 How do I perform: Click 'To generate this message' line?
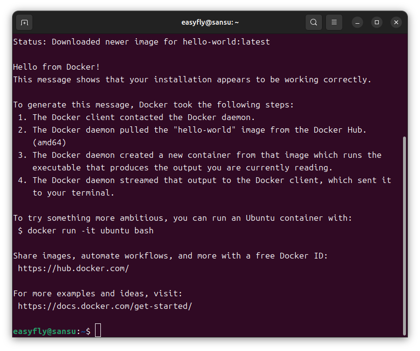tap(153, 105)
